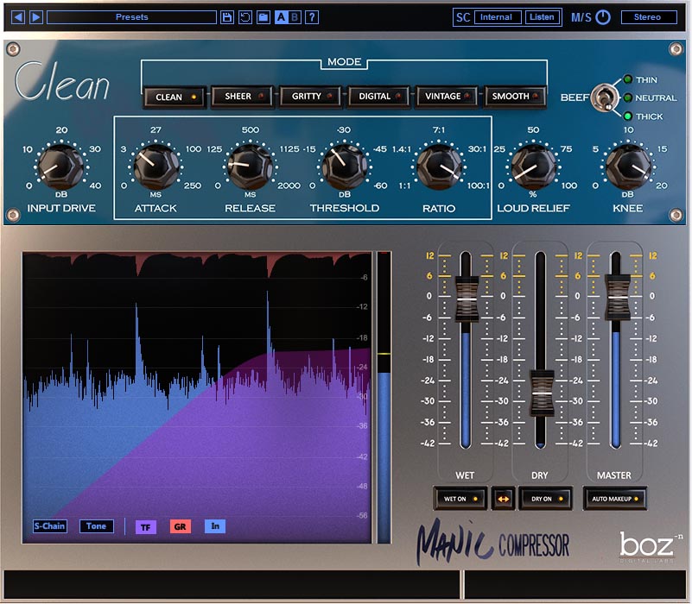This screenshot has width=692, height=604.
Task: Toggle WET ON button
Action: (460, 499)
